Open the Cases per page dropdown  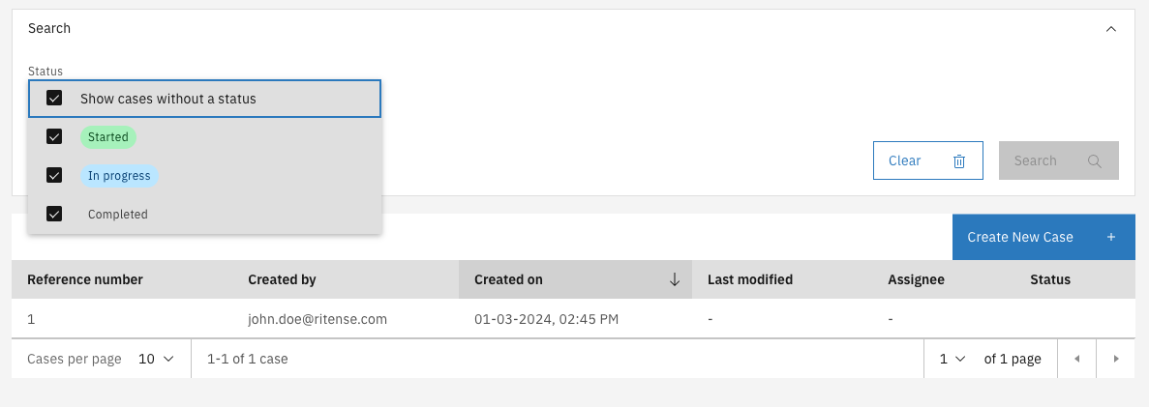[156, 359]
